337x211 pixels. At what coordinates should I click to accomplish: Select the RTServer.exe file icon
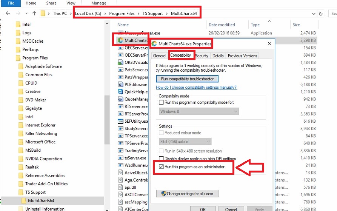point(120,106)
